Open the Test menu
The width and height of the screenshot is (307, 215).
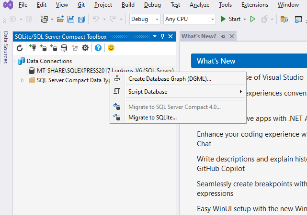click(x=175, y=5)
